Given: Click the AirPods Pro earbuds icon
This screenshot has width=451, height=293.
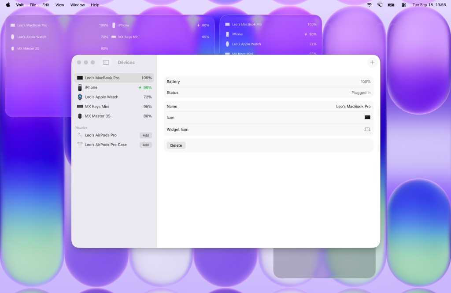Looking at the screenshot, I should coord(80,135).
